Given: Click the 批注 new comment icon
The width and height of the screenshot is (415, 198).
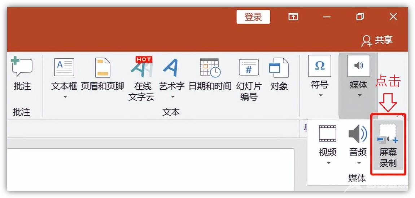Looking at the screenshot, I should [22, 67].
